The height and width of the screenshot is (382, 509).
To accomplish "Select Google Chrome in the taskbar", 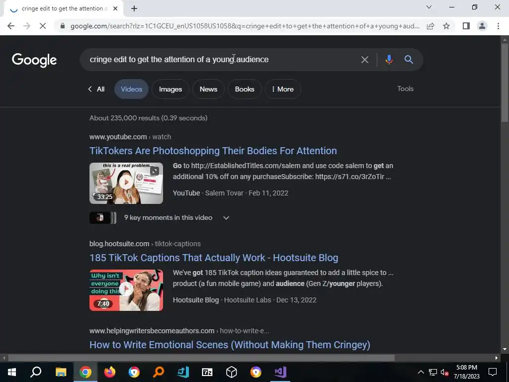I will pos(85,372).
